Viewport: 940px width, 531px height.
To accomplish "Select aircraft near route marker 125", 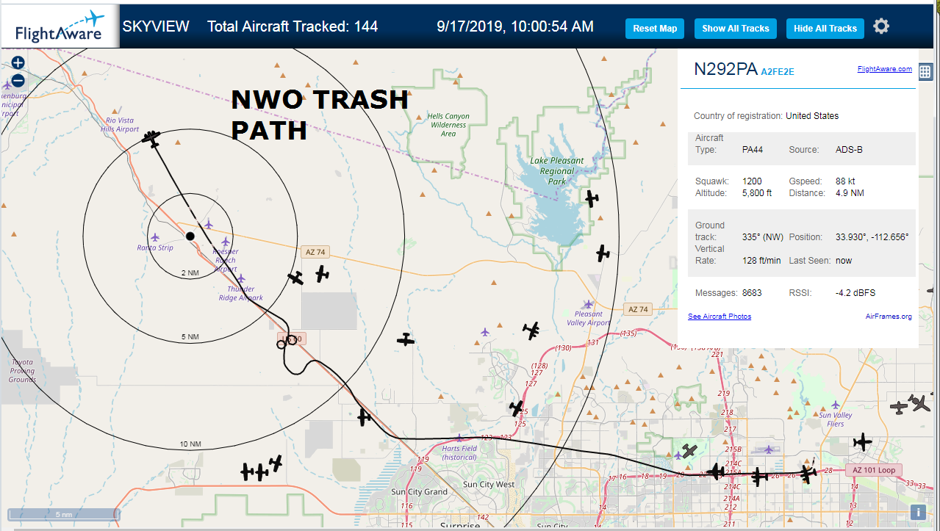I will [517, 408].
